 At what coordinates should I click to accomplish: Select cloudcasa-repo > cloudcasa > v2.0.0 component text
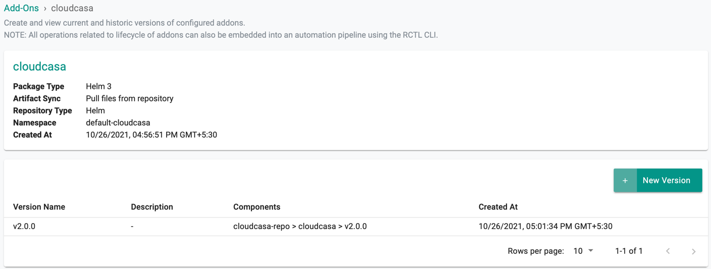click(x=300, y=227)
